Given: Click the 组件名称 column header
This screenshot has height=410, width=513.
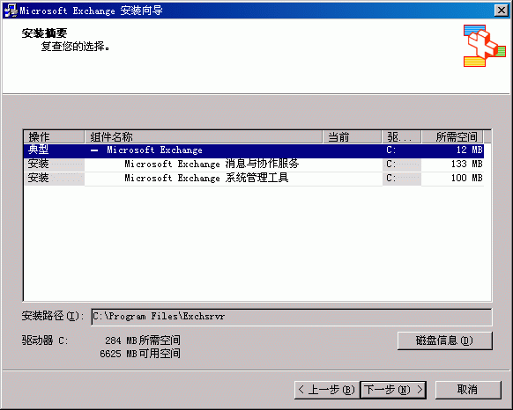Looking at the screenshot, I should coord(204,137).
